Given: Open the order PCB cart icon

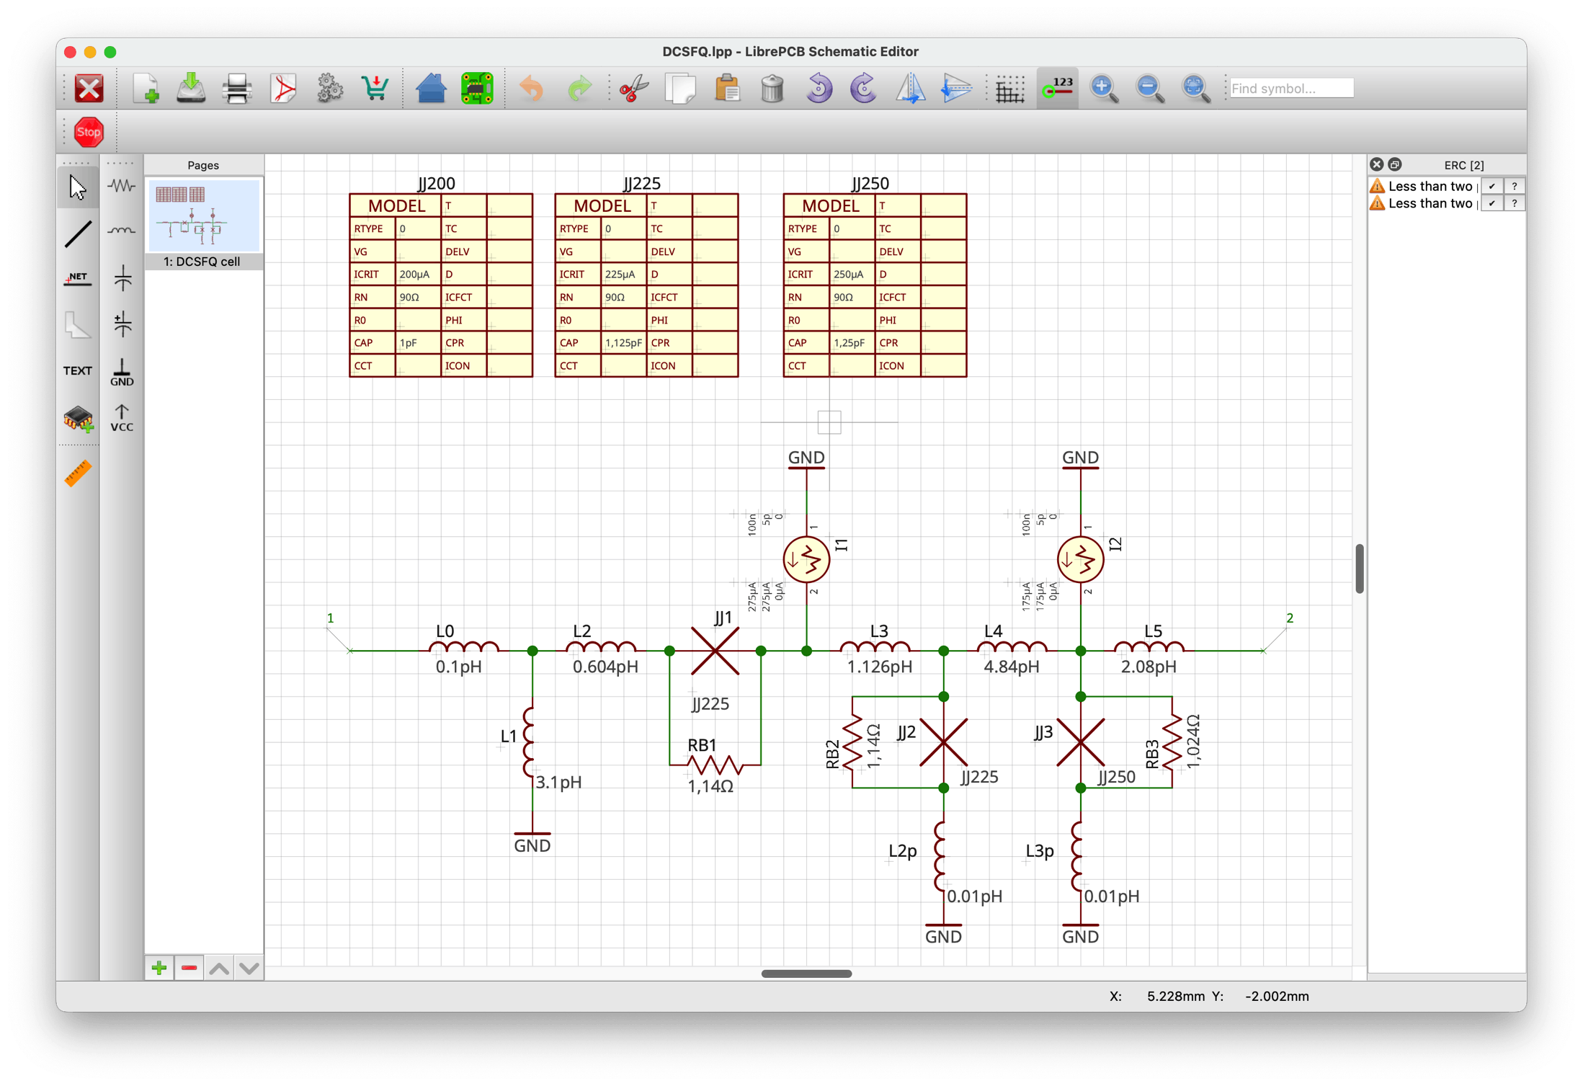Looking at the screenshot, I should (375, 89).
